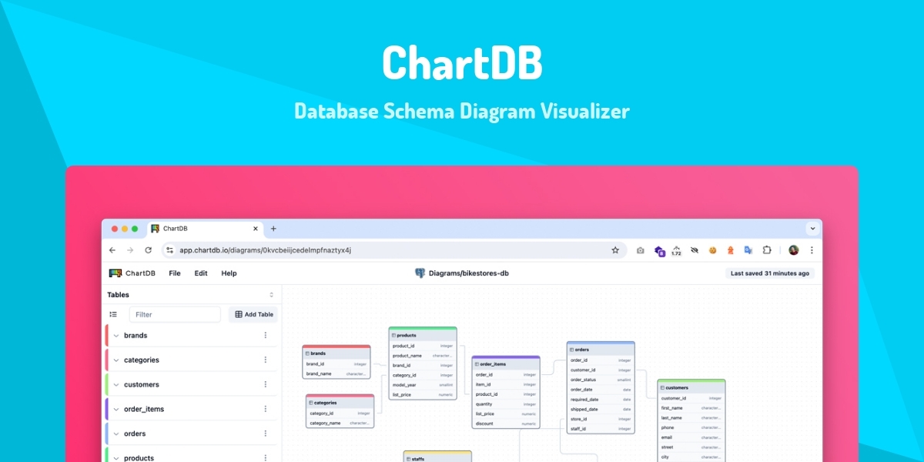Select the order_items table header in diagram
The width and height of the screenshot is (924, 462).
click(506, 364)
